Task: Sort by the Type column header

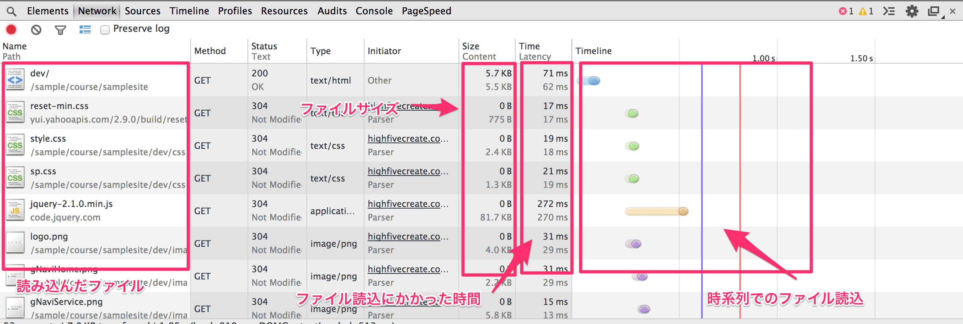Action: pos(335,51)
